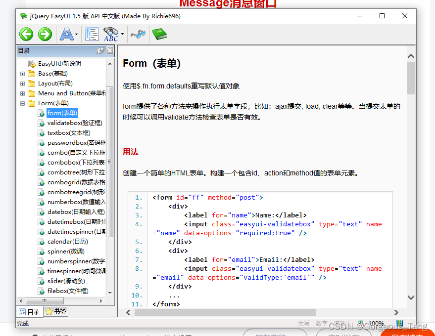This screenshot has width=435, height=336.
Task: Click the green book icon
Action: tap(159, 34)
